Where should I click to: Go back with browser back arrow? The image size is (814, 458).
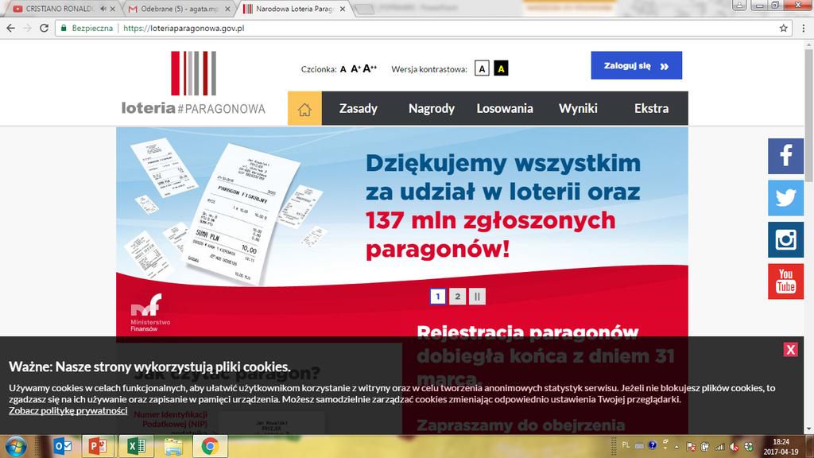click(11, 28)
